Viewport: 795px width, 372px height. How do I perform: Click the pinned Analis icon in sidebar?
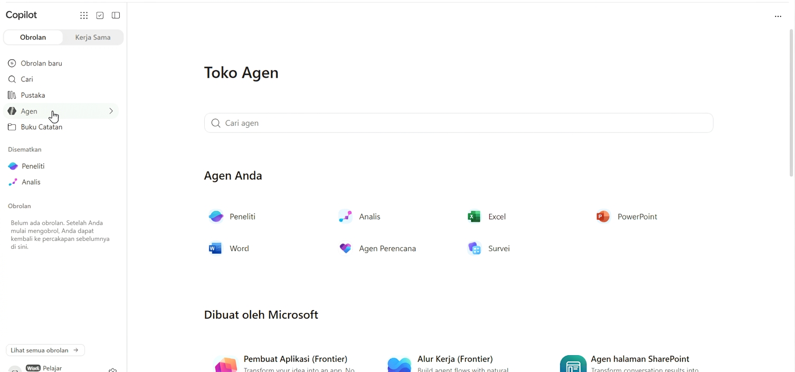pos(13,182)
